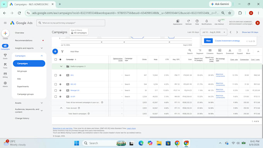Screen dimensions: 263x148
Task: Collapse the Total Account row chevron
Action: (61, 108)
